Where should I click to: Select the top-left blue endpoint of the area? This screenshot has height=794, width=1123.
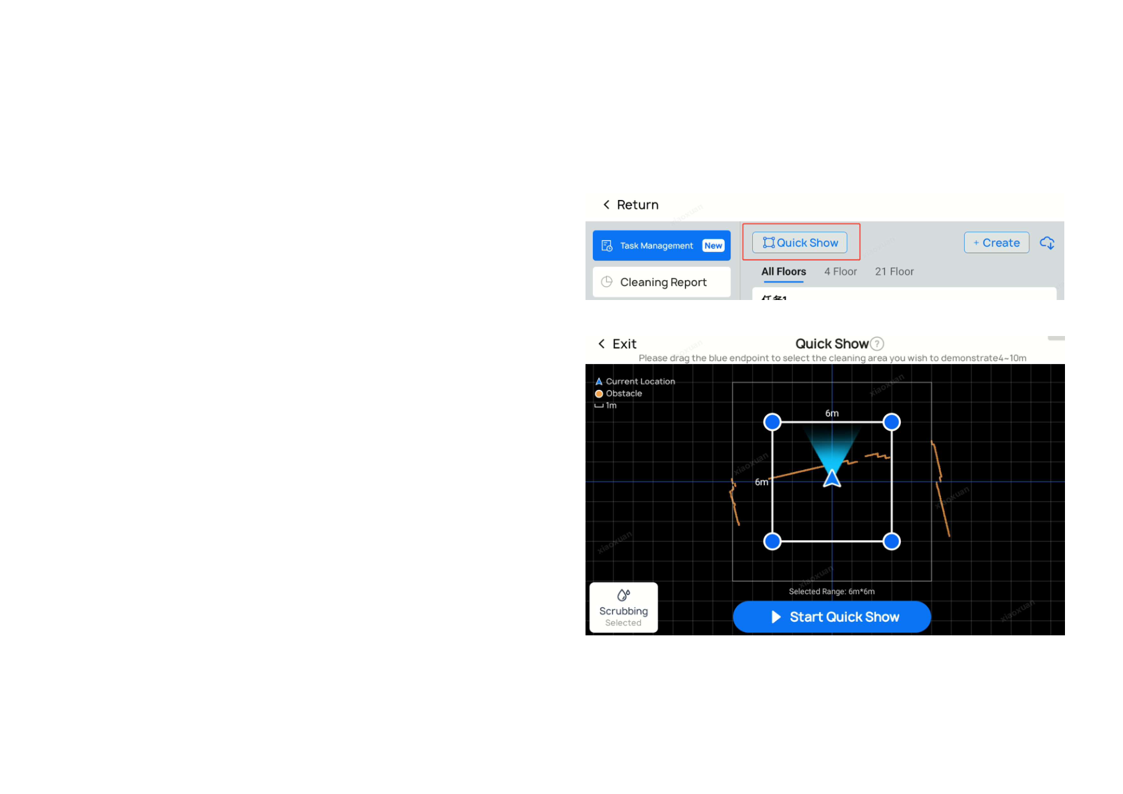coord(772,421)
